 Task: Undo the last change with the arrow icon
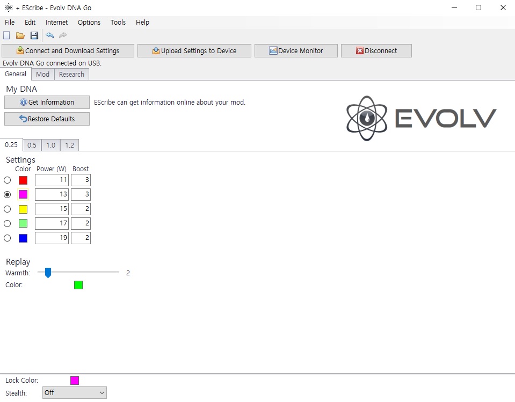click(x=49, y=35)
